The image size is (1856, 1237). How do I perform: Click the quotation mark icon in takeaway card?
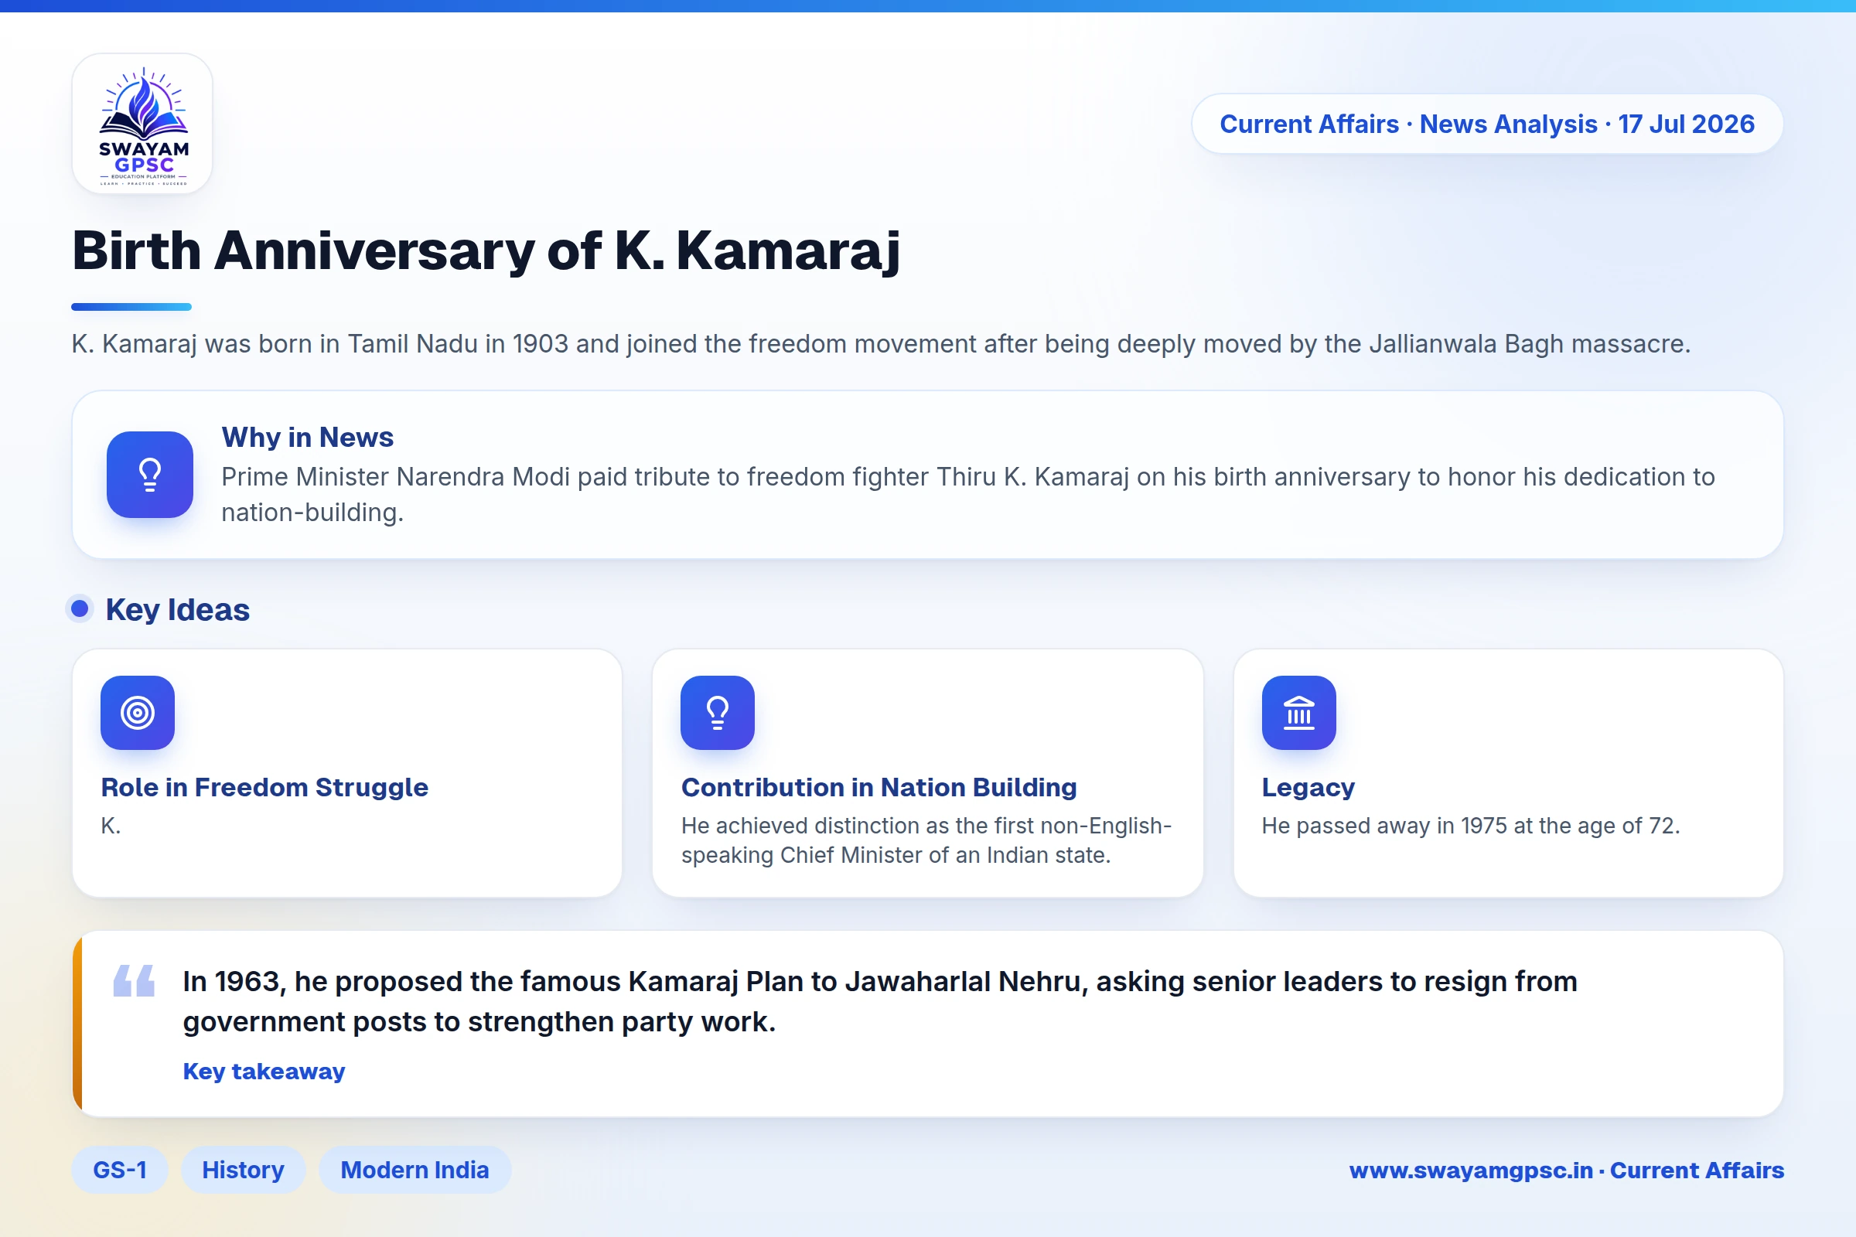click(x=133, y=980)
